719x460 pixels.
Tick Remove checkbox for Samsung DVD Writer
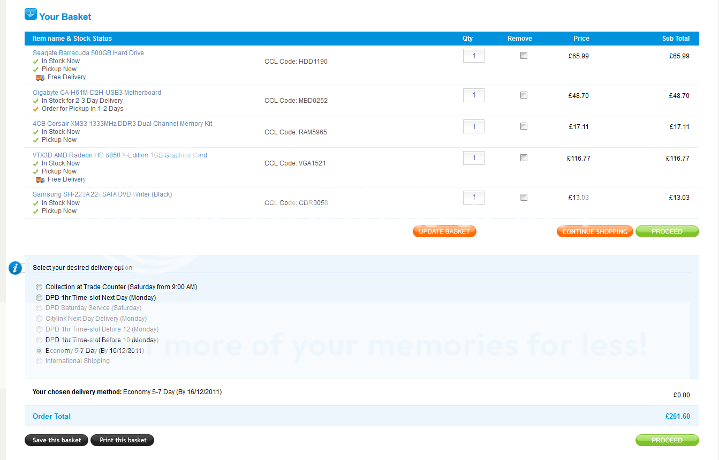524,197
